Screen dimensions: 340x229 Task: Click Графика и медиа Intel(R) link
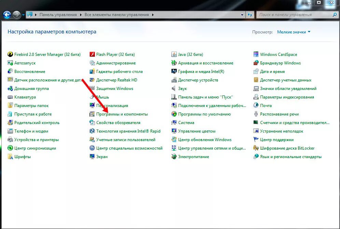[201, 72]
